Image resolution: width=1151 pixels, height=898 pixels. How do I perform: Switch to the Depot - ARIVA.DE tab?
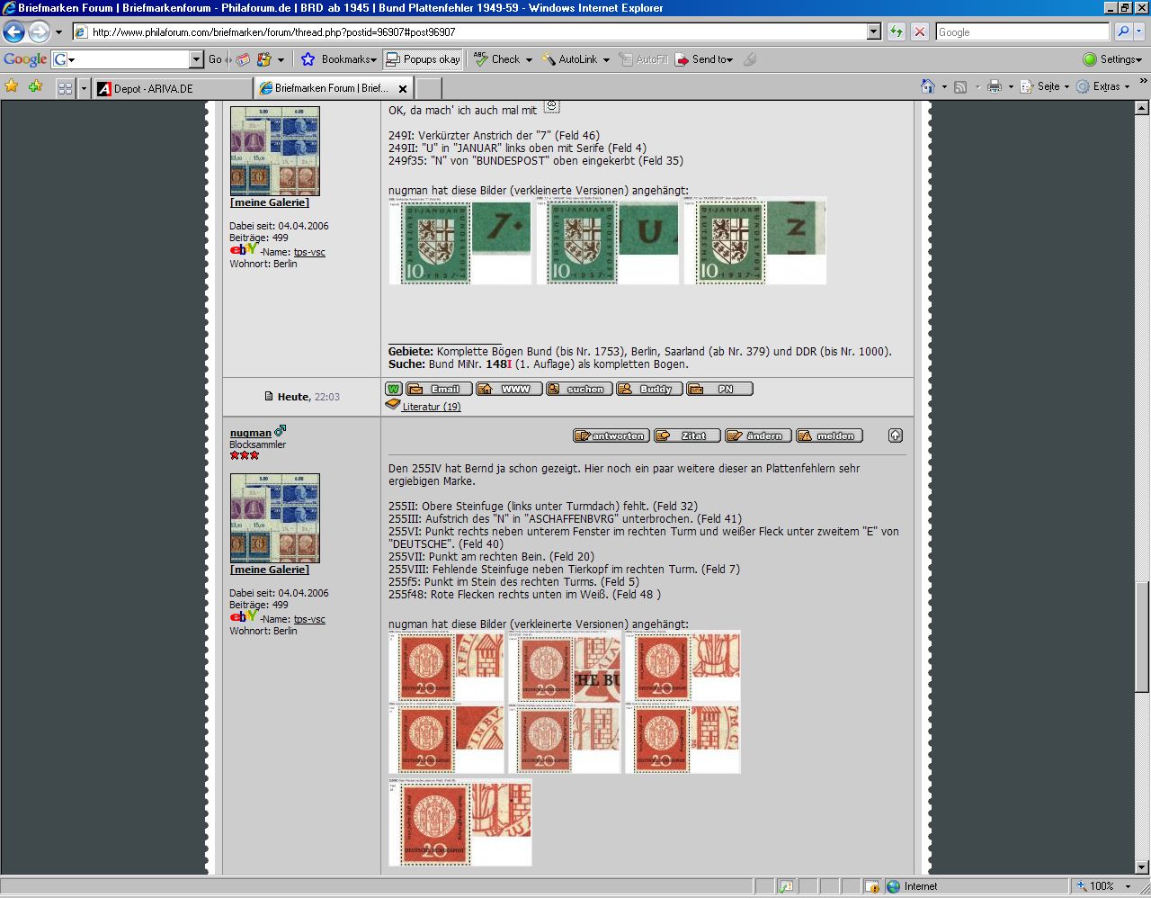click(173, 88)
